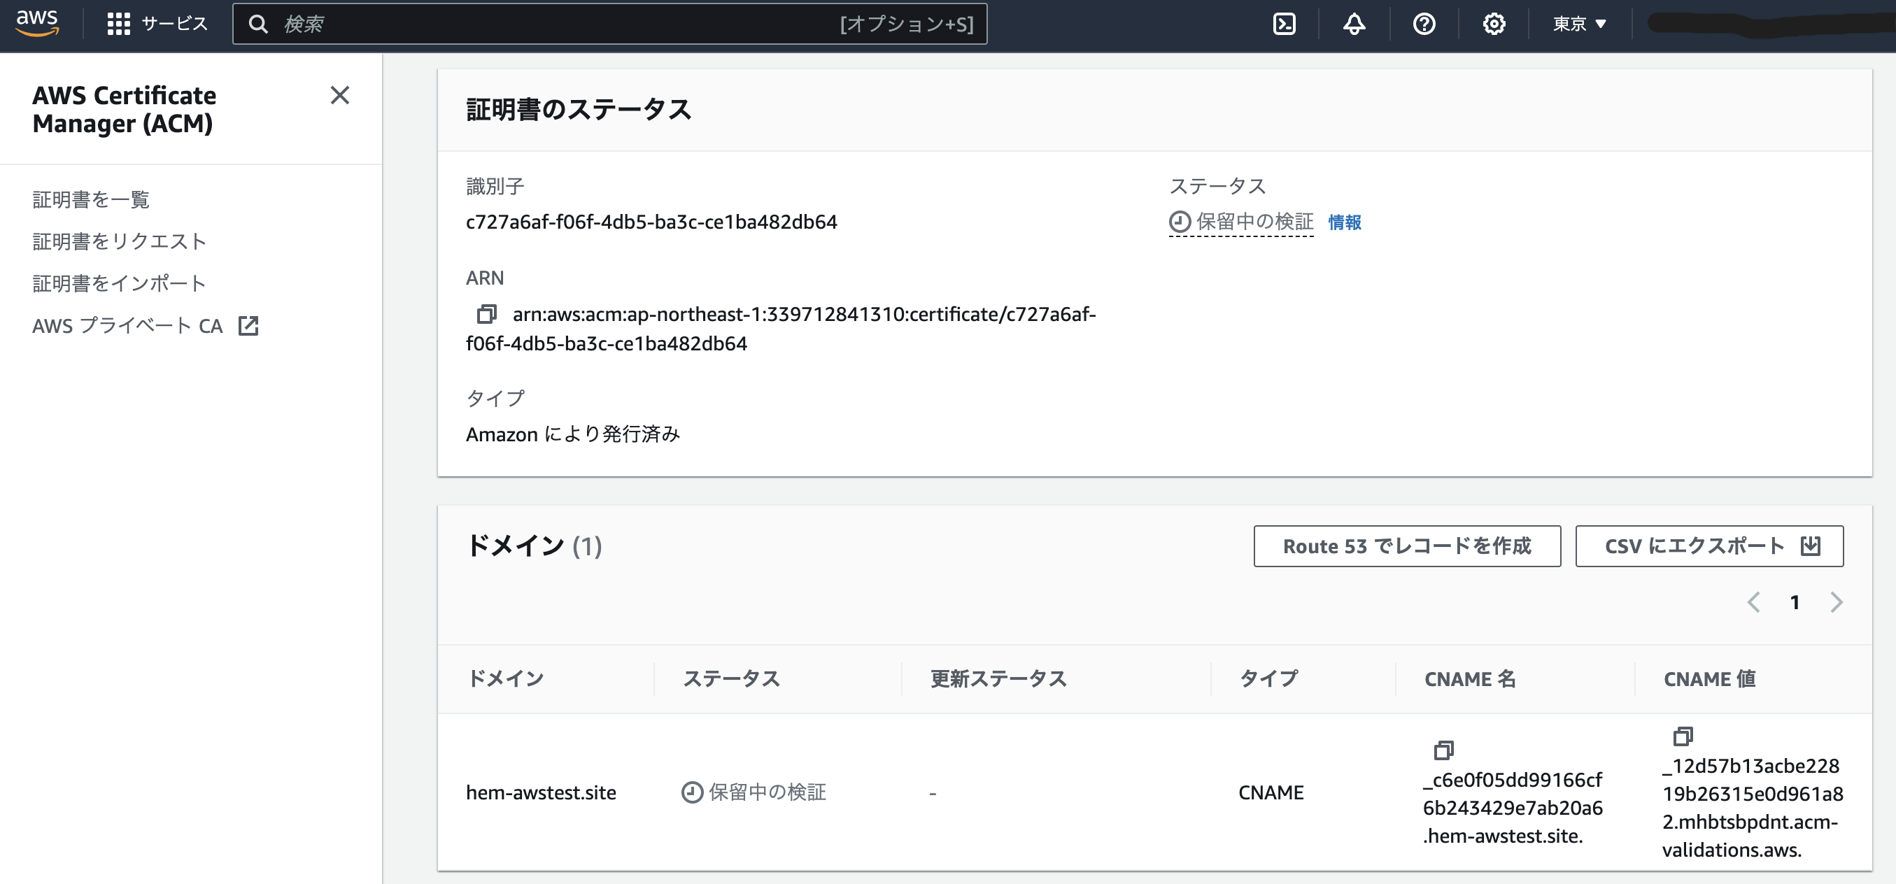1896x884 pixels.
Task: Copy the certificate ARN with copy icon
Action: point(486,314)
